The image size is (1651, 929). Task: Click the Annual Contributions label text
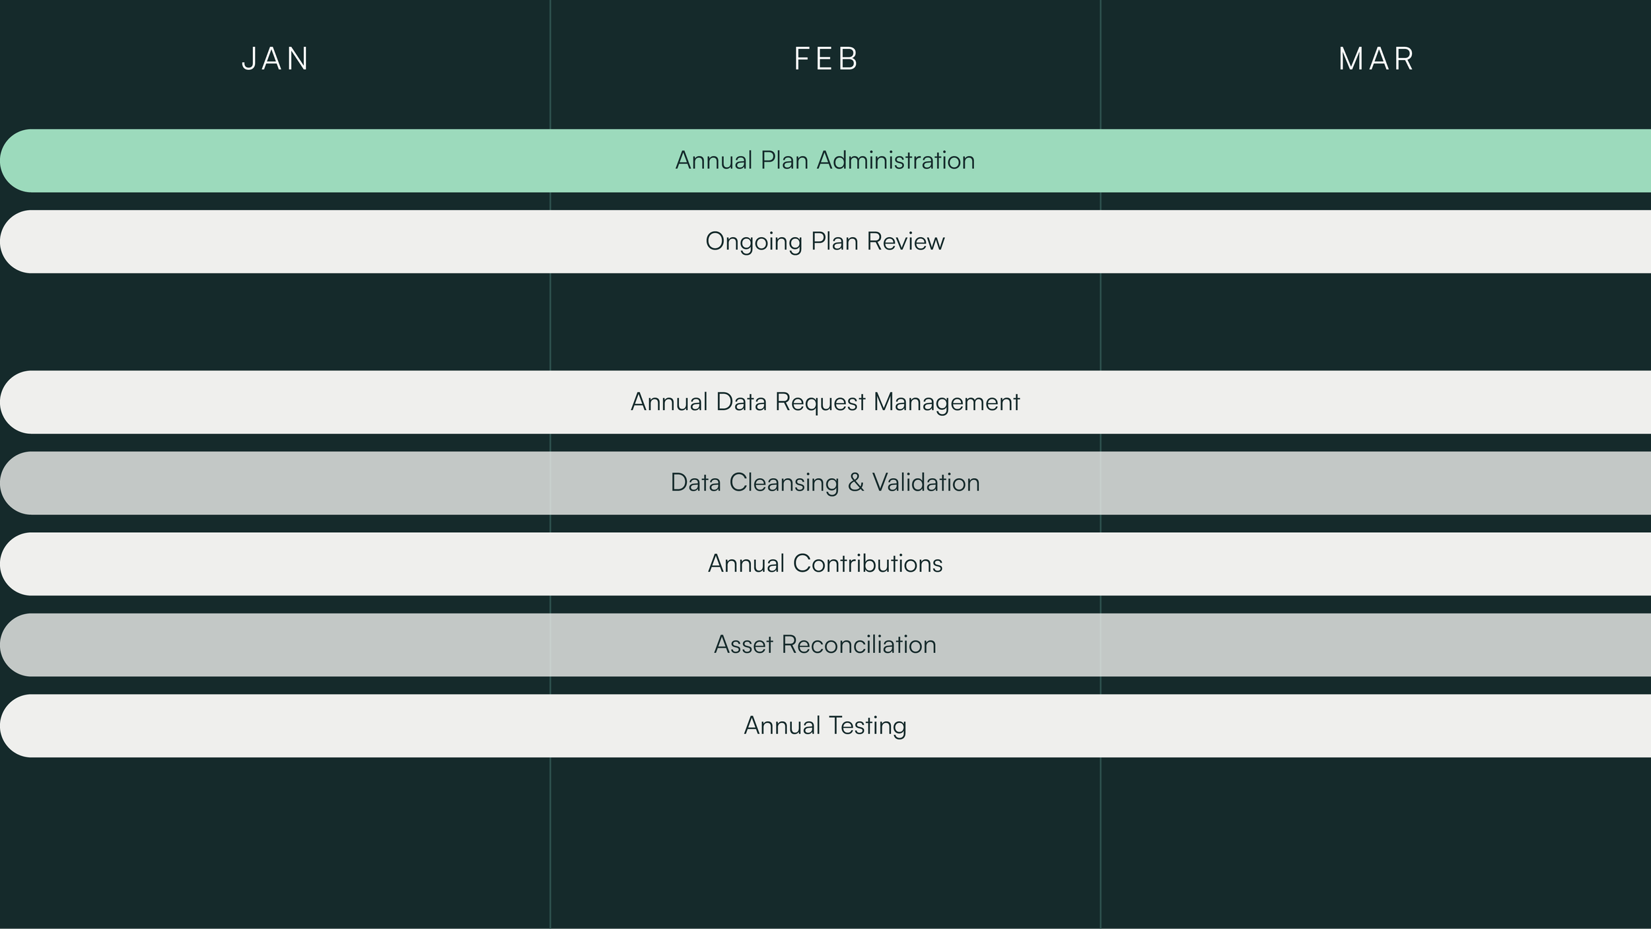[x=825, y=563]
